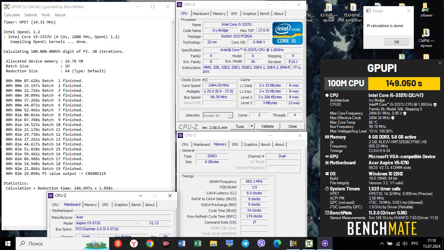Select Mainboard tab in top CPU-Z window
444x250 pixels.
pyautogui.click(x=201, y=14)
